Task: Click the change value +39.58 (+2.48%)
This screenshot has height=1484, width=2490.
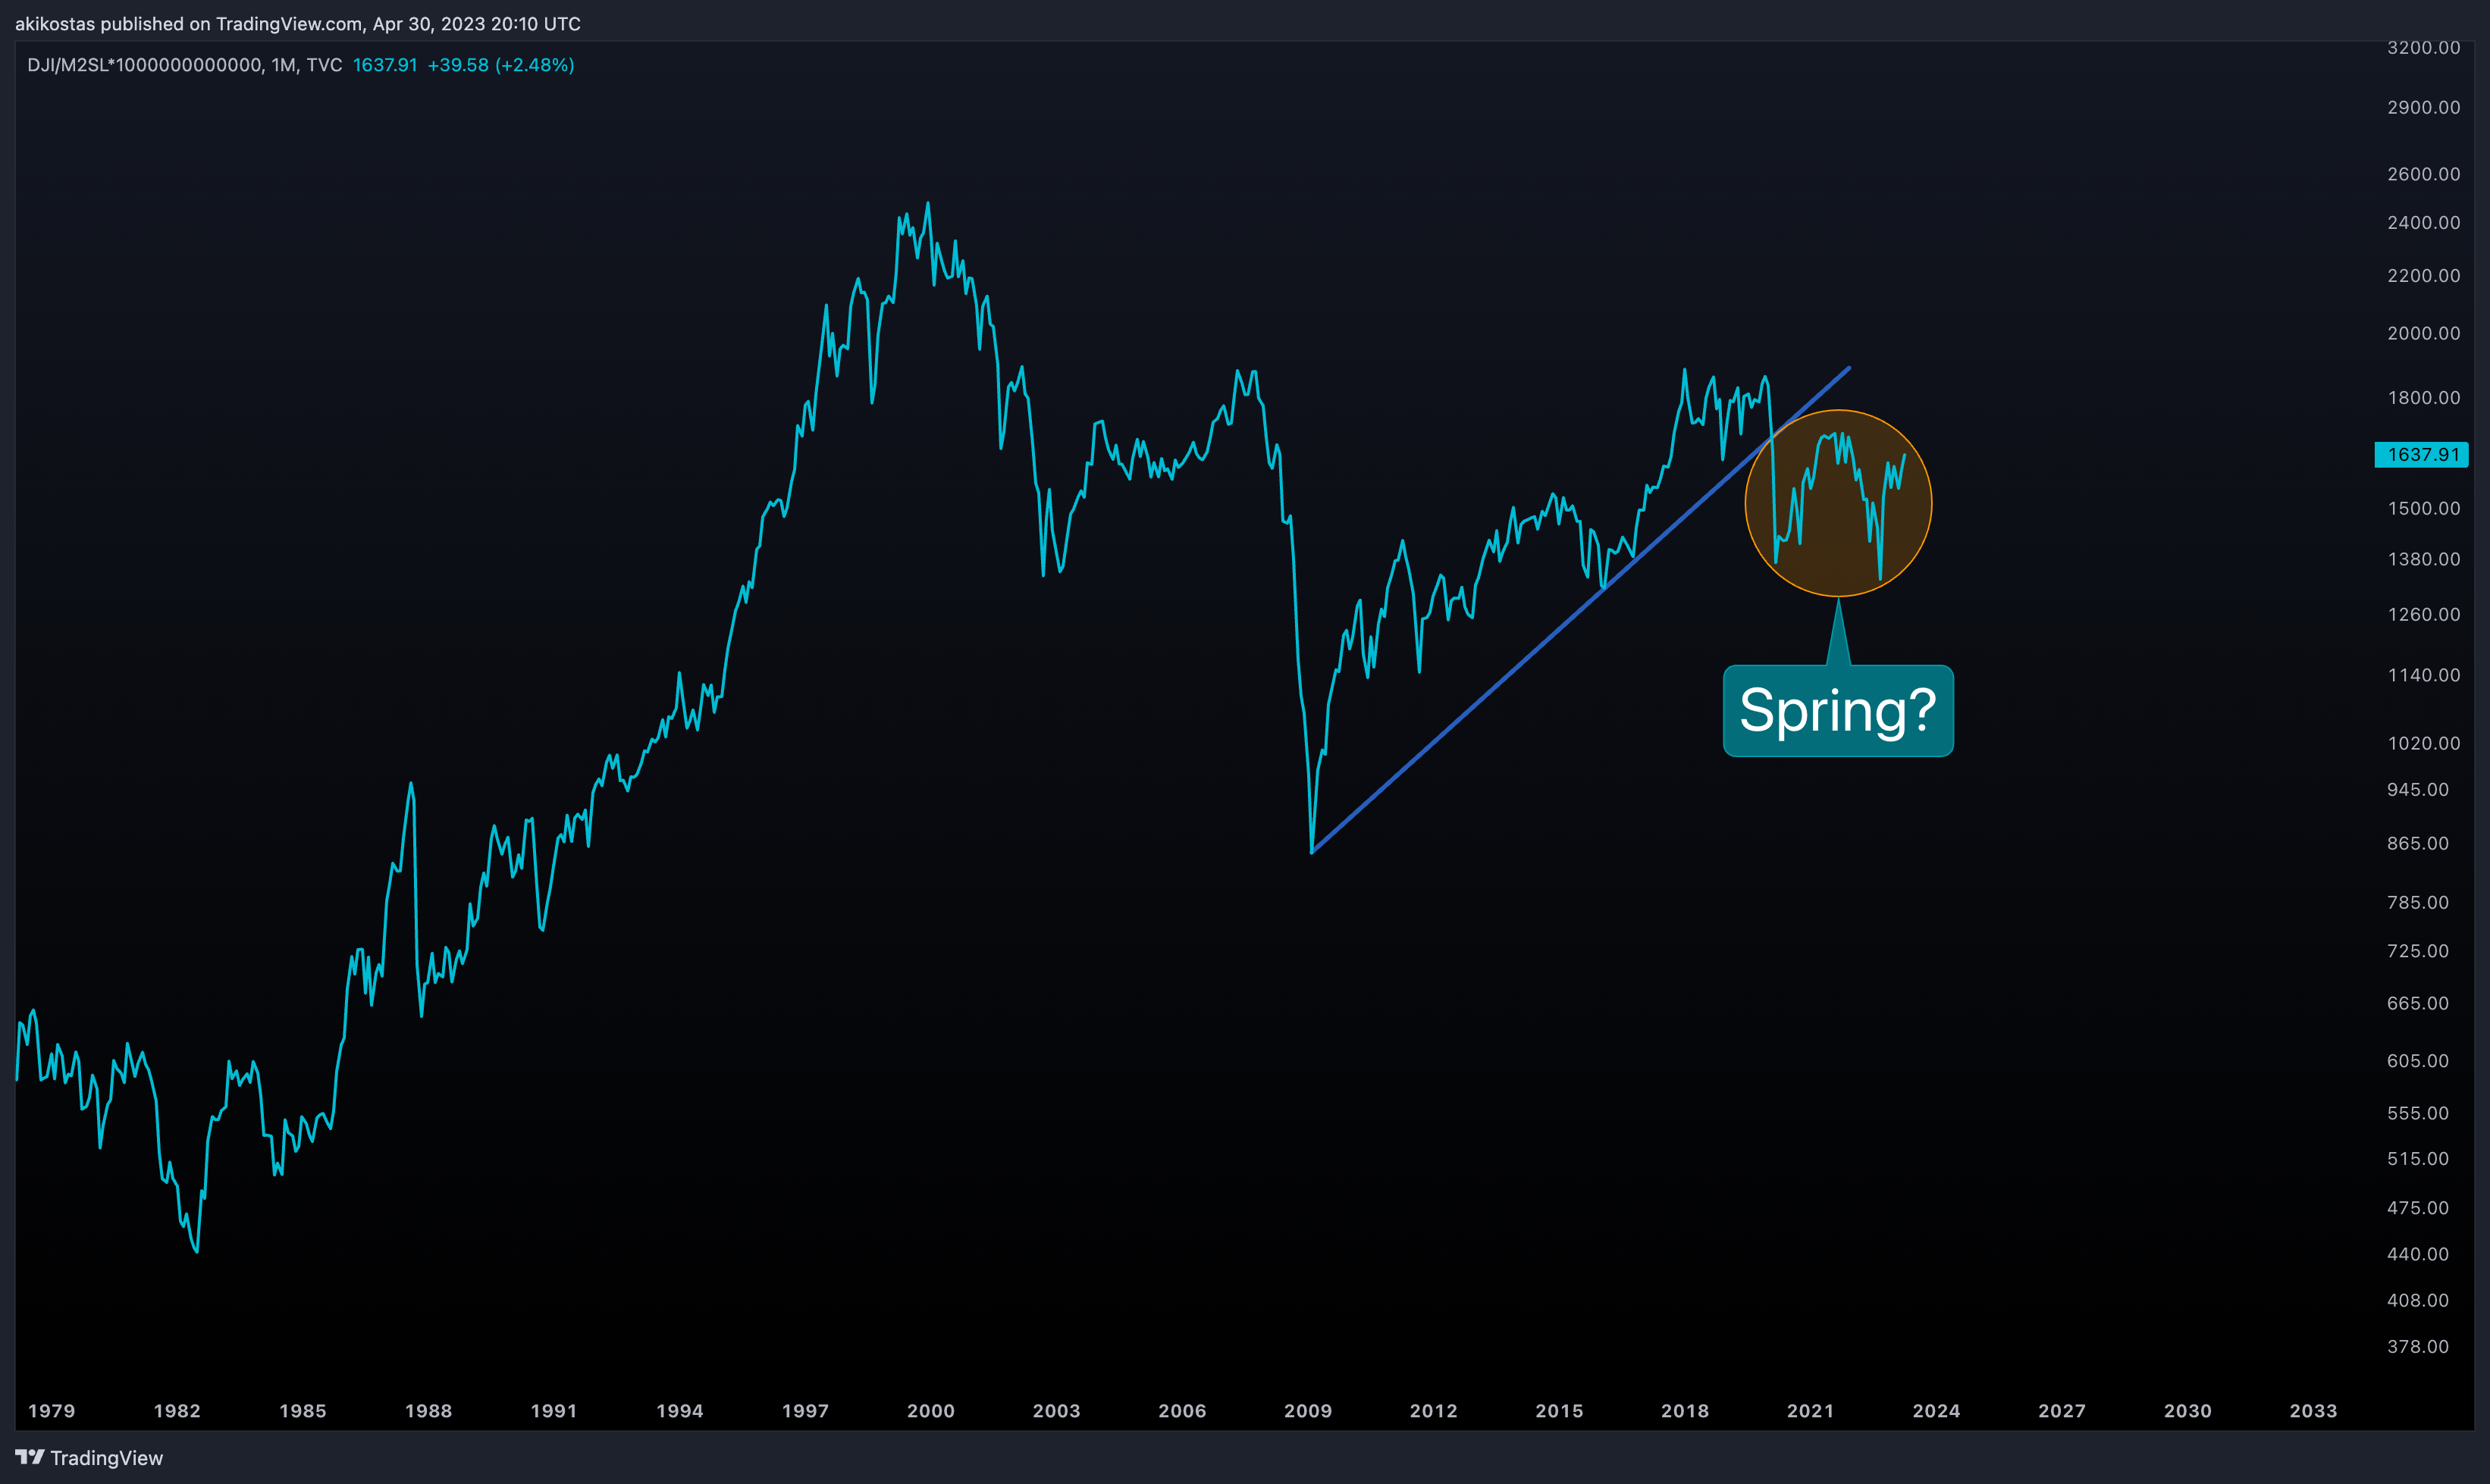Action: point(501,65)
